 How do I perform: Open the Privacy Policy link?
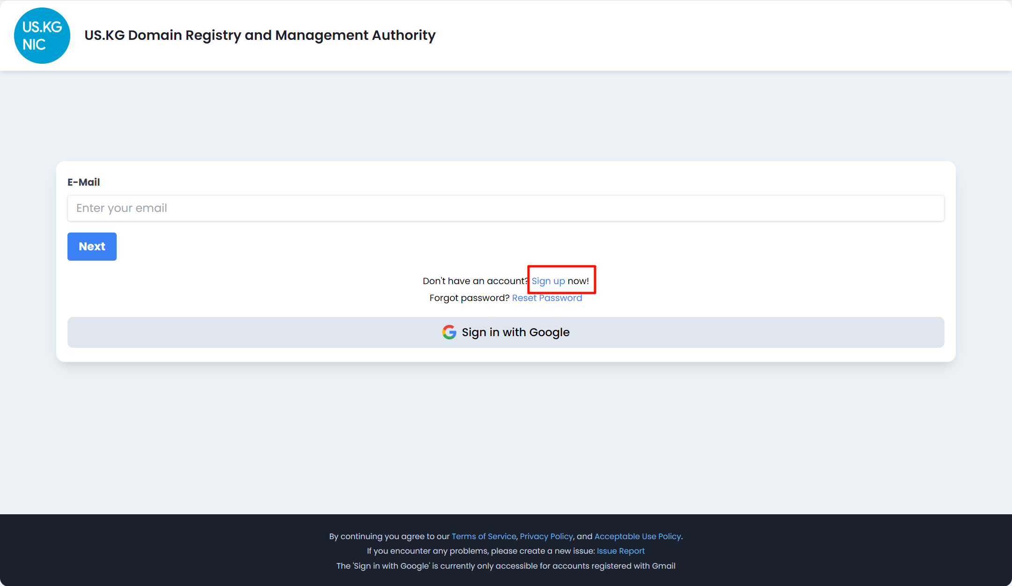(x=546, y=536)
